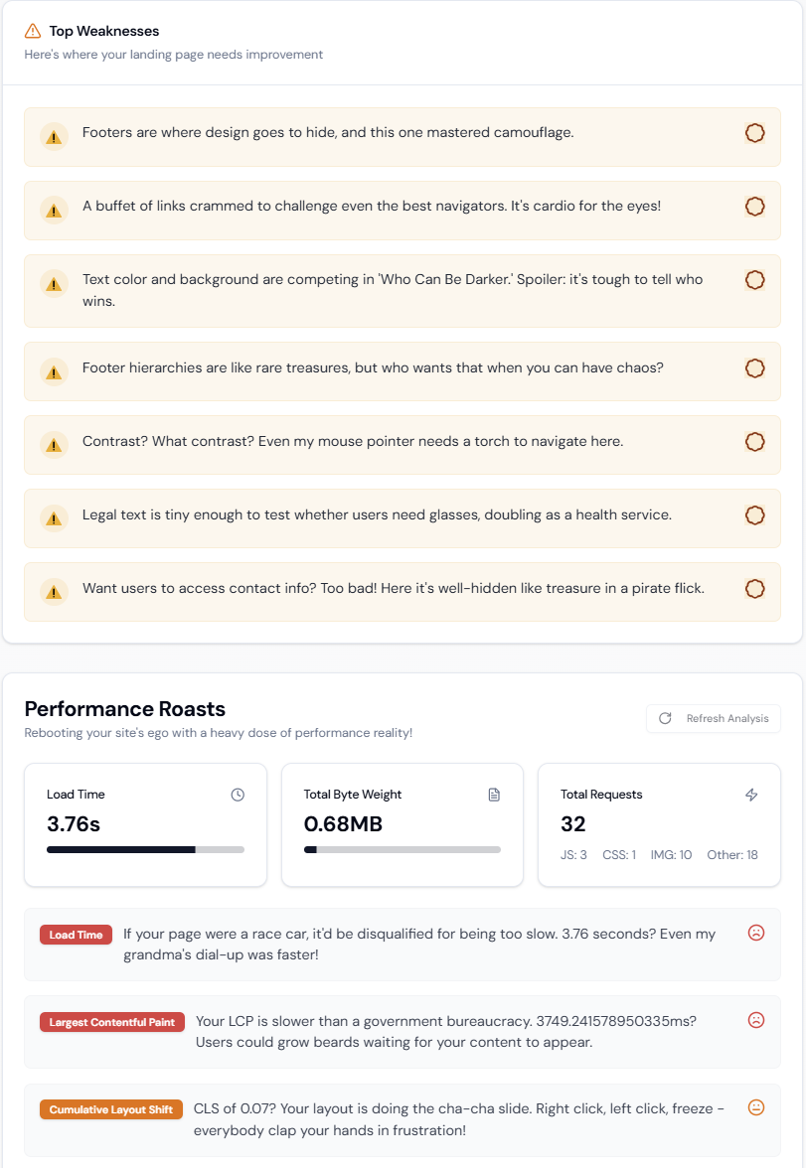Click the clock icon in Load Time card
Image resolution: width=806 pixels, height=1168 pixels.
pos(238,795)
